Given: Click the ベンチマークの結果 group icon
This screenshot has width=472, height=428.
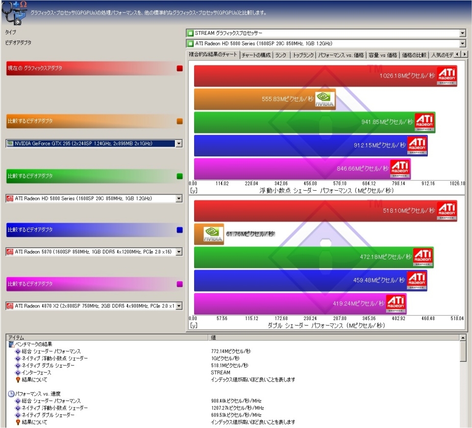Looking at the screenshot, I should pos(11,344).
